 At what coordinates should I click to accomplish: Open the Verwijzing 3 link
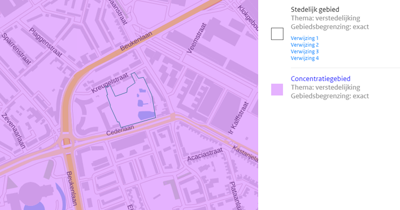coord(305,51)
